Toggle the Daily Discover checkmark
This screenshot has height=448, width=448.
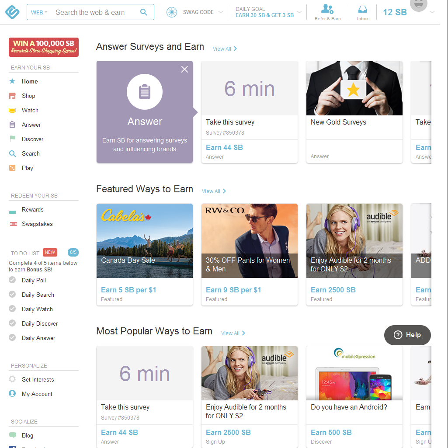coord(12,323)
